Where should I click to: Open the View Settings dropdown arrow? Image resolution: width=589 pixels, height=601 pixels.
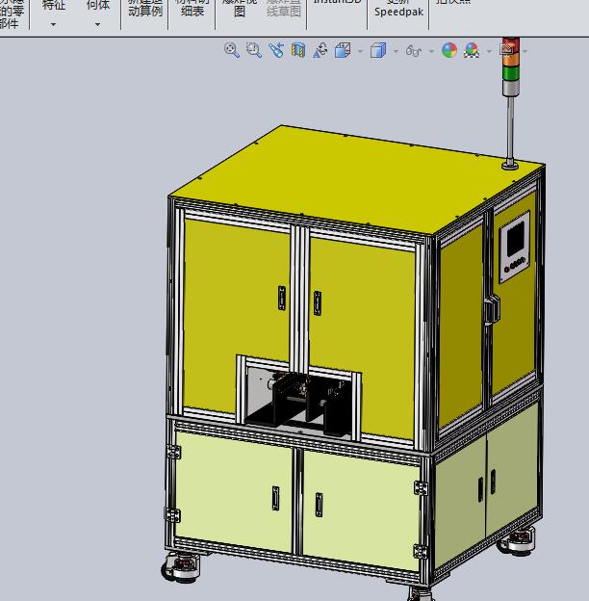tap(525, 51)
